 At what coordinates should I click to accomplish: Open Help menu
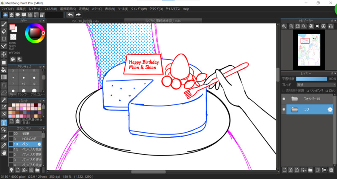pos(186,9)
